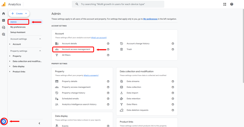Open Data deletion requests
Viewport: 244px width, 127px height.
(x=138, y=110)
